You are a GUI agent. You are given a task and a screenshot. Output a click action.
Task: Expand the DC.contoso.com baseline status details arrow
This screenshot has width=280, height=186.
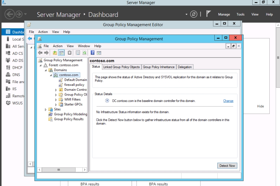click(x=107, y=100)
